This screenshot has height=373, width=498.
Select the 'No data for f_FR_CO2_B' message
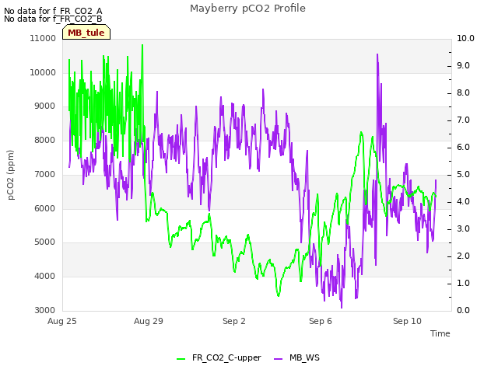(53, 19)
